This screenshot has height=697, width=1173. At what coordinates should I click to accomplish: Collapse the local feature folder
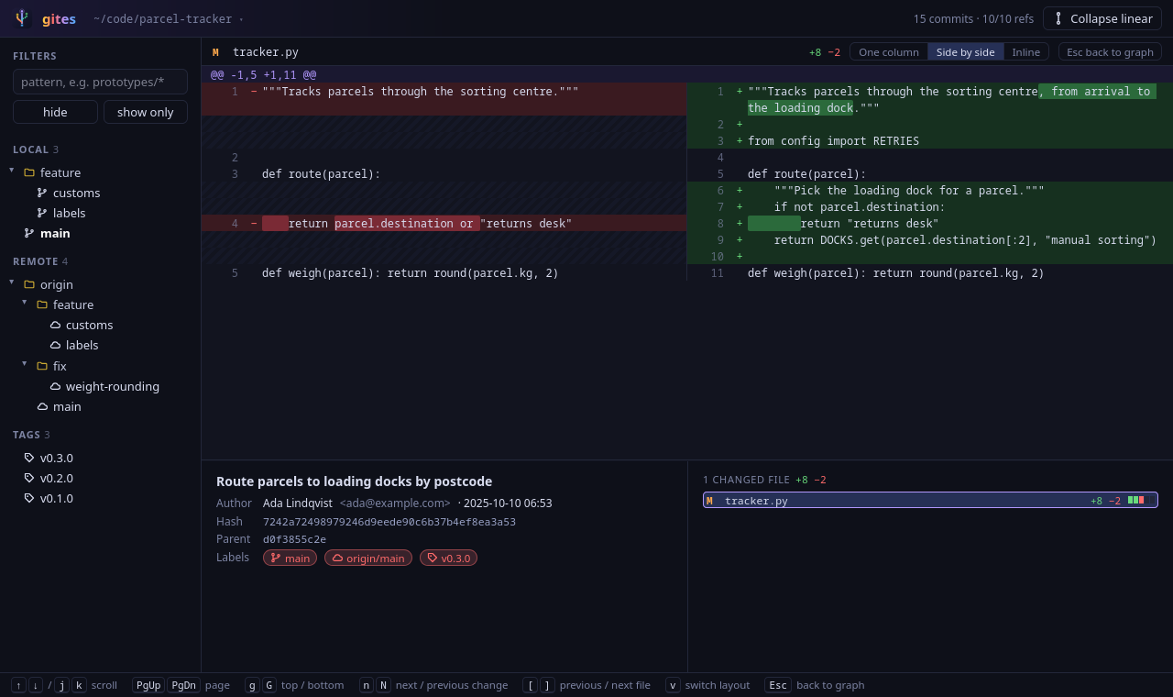click(x=12, y=171)
